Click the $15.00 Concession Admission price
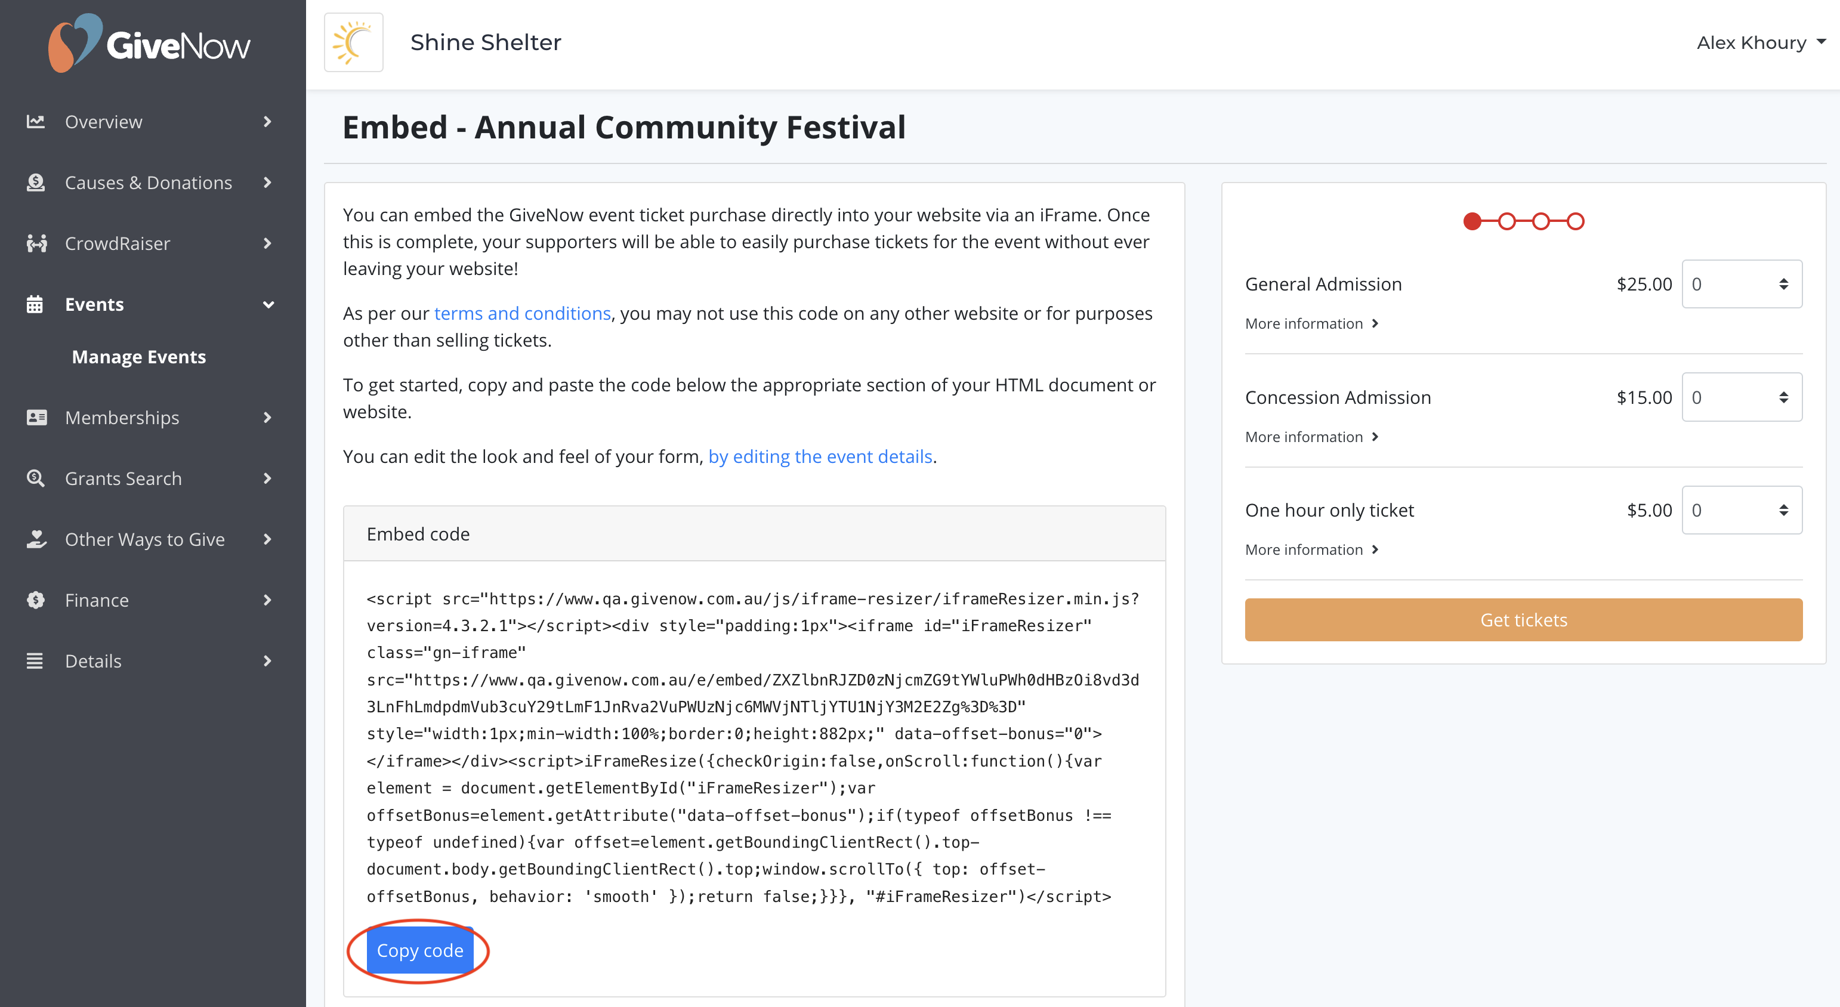Image resolution: width=1840 pixels, height=1007 pixels. click(x=1644, y=397)
